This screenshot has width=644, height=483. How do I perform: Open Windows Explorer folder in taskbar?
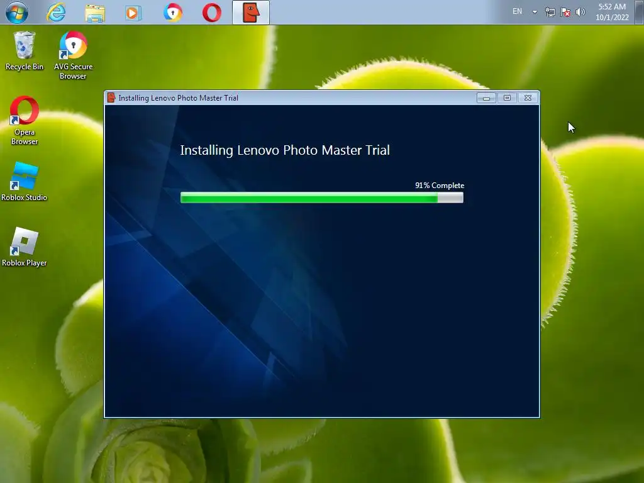(x=95, y=13)
